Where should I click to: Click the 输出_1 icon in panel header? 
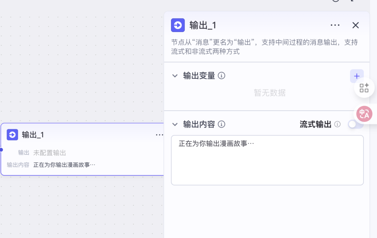click(x=178, y=25)
